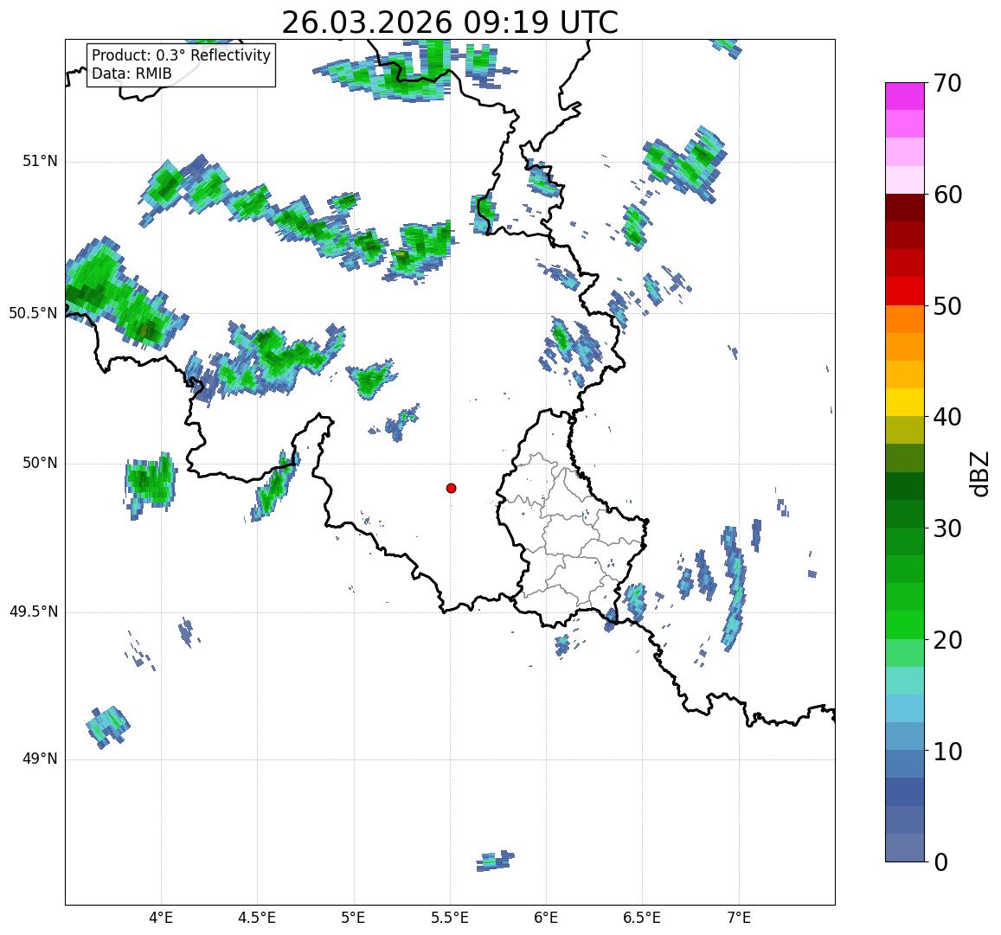Pick the yellow colorbar segment at 40
This screenshot has height=935, width=1001.
point(905,403)
